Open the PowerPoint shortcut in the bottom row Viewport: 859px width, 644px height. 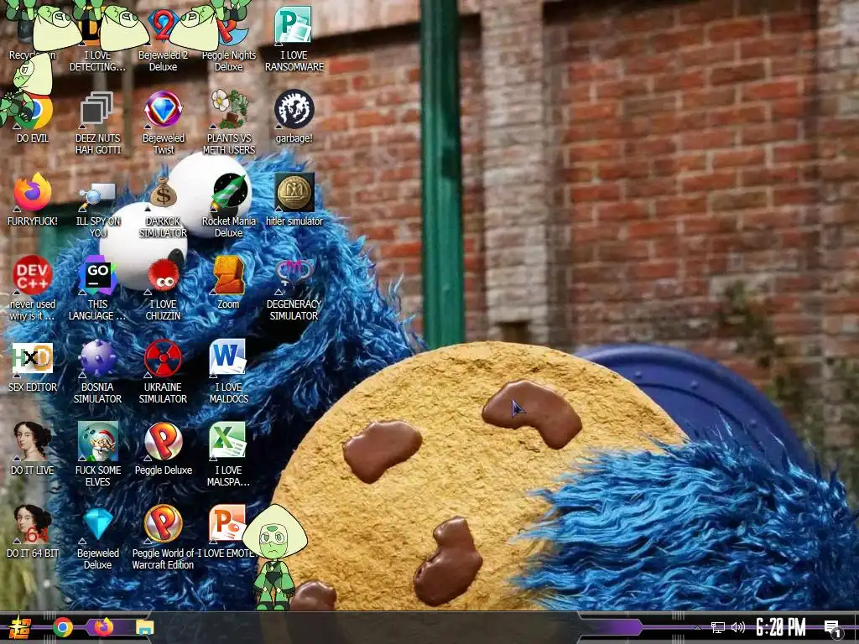tap(227, 523)
